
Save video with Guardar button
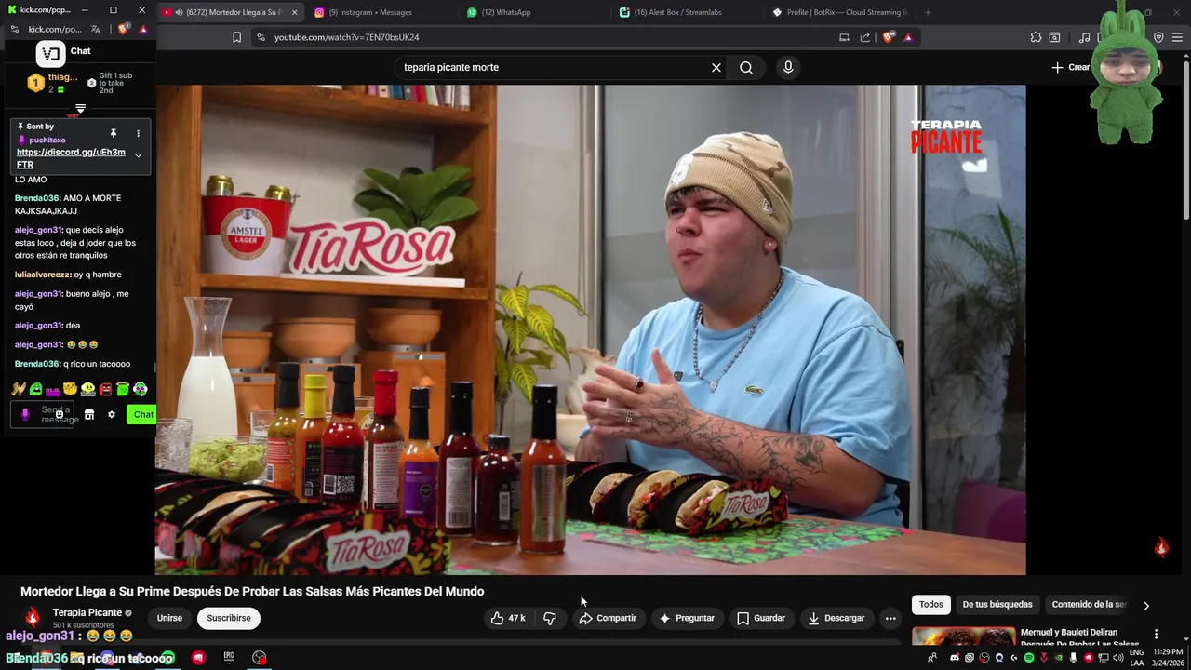[x=761, y=618]
